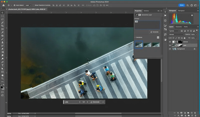200x117 pixels.
Task: Select the Lasso tool
Action: coord(2,19)
